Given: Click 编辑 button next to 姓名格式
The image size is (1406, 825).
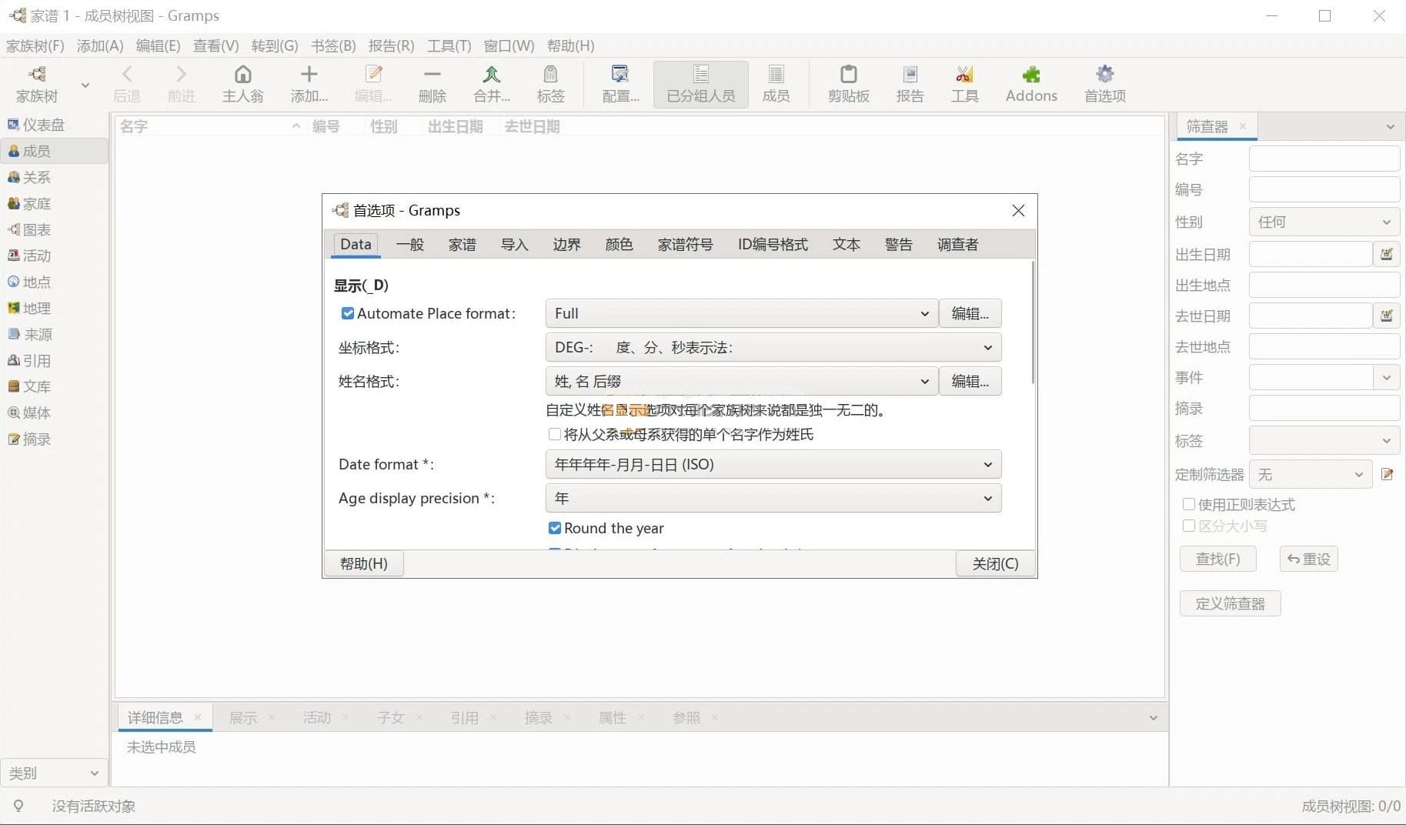Looking at the screenshot, I should pos(970,381).
